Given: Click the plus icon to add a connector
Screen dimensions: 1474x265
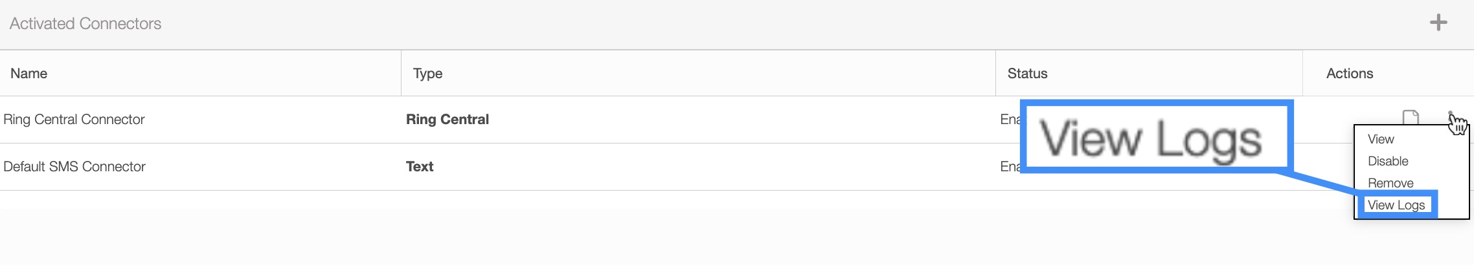Looking at the screenshot, I should [1438, 23].
